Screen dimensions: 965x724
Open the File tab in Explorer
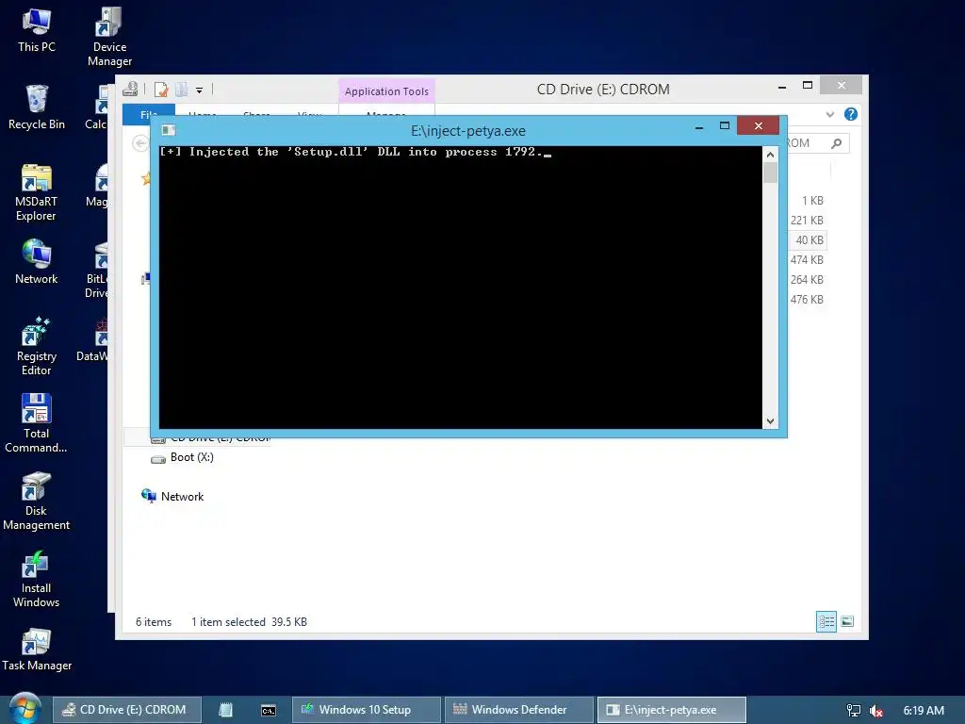(x=148, y=114)
